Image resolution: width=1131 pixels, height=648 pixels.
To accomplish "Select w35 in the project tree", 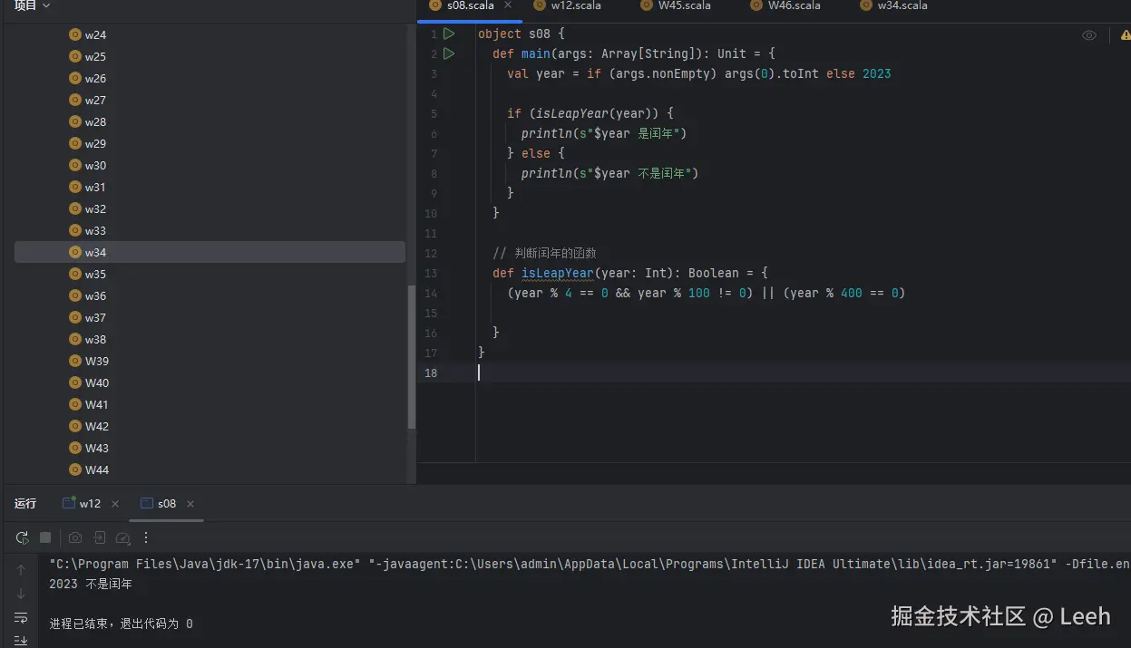I will click(210, 274).
